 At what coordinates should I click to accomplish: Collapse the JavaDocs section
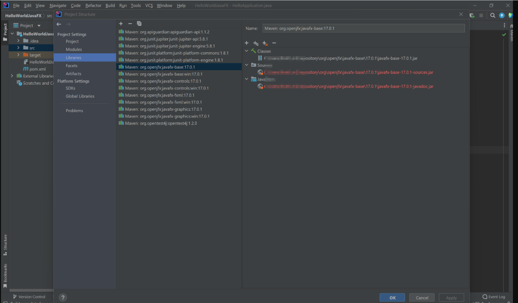click(247, 79)
